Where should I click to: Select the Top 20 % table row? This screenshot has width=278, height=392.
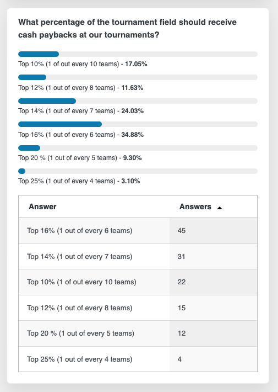pos(138,333)
